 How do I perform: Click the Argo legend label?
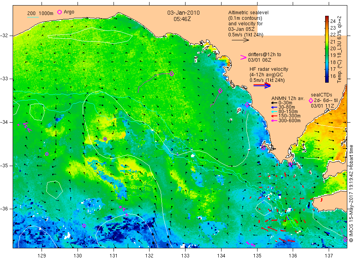pyautogui.click(x=69, y=12)
